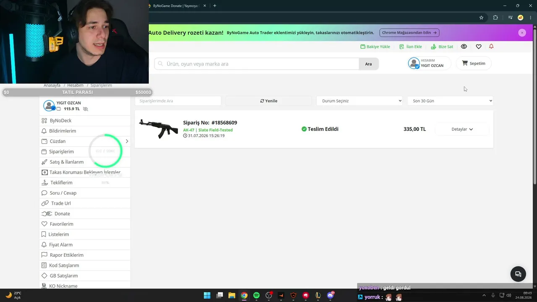The width and height of the screenshot is (537, 302).
Task: Open the Durum Seçiniz dropdown
Action: [x=360, y=101]
